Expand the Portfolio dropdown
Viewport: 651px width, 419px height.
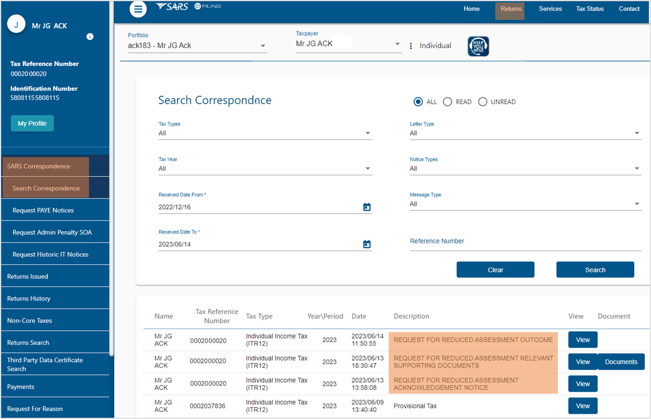[x=197, y=46]
